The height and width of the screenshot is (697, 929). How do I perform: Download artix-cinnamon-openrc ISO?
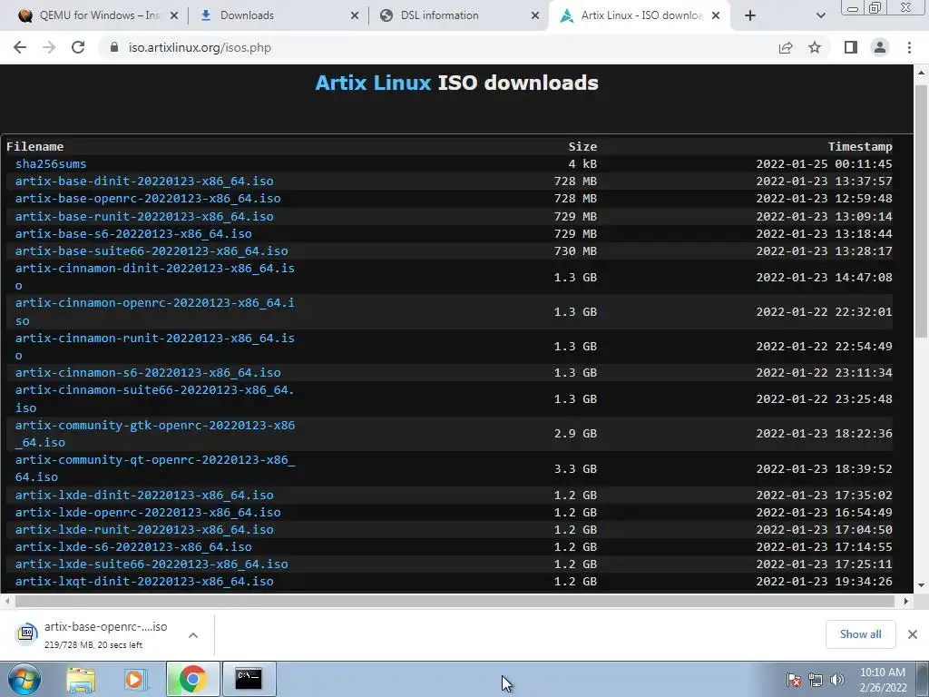pyautogui.click(x=154, y=312)
